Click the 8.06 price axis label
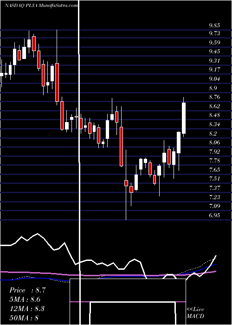The height and width of the screenshot is (325, 232). coord(214,142)
